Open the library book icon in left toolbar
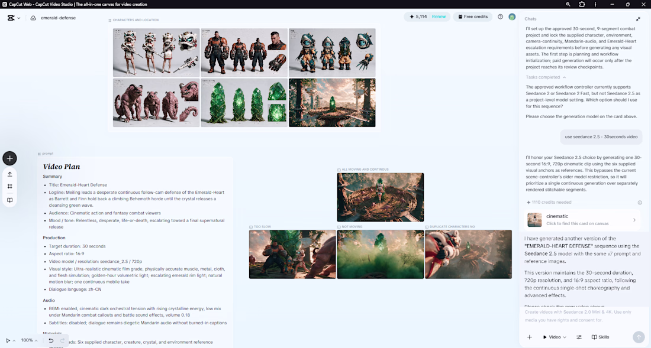The image size is (651, 348). 9,200
